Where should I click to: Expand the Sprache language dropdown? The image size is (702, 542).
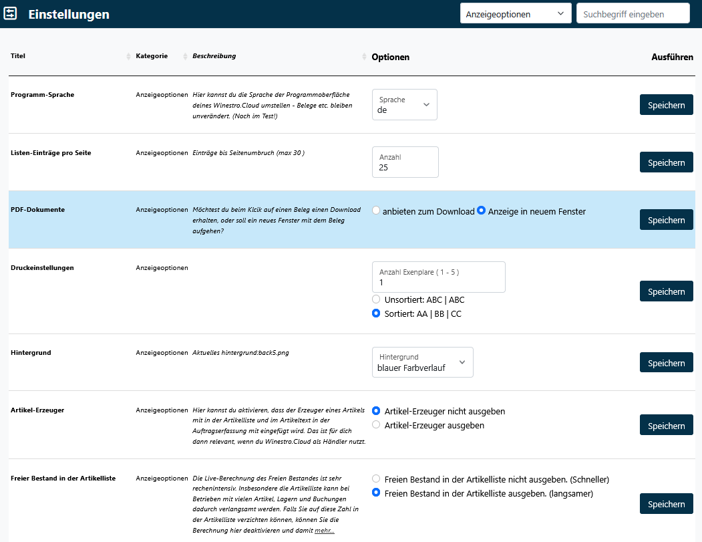(x=404, y=105)
